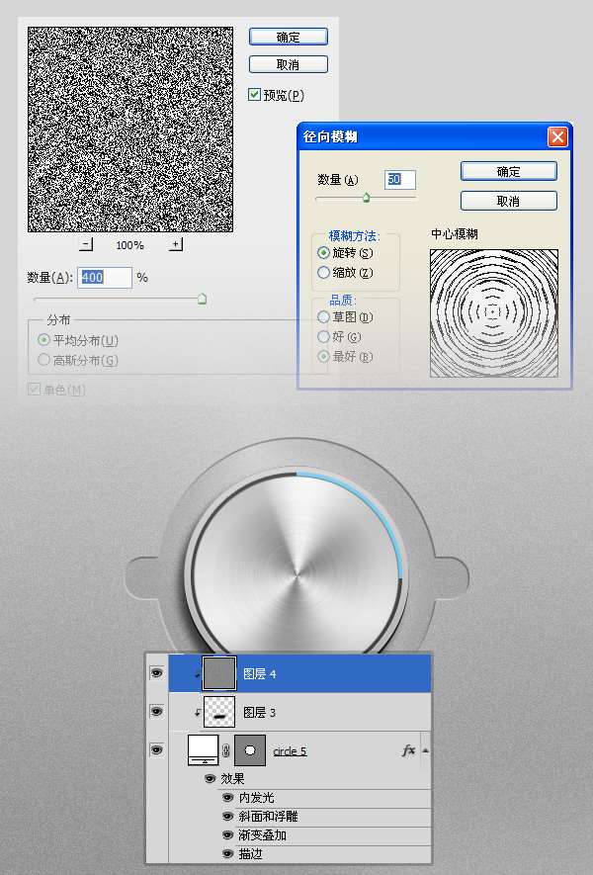Select 好(G) quality option
Image resolution: width=593 pixels, height=875 pixels.
pos(323,336)
